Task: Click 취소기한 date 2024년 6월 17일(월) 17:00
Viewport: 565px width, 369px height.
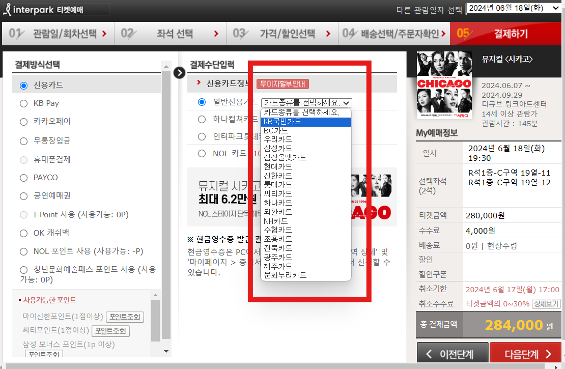Action: [513, 290]
